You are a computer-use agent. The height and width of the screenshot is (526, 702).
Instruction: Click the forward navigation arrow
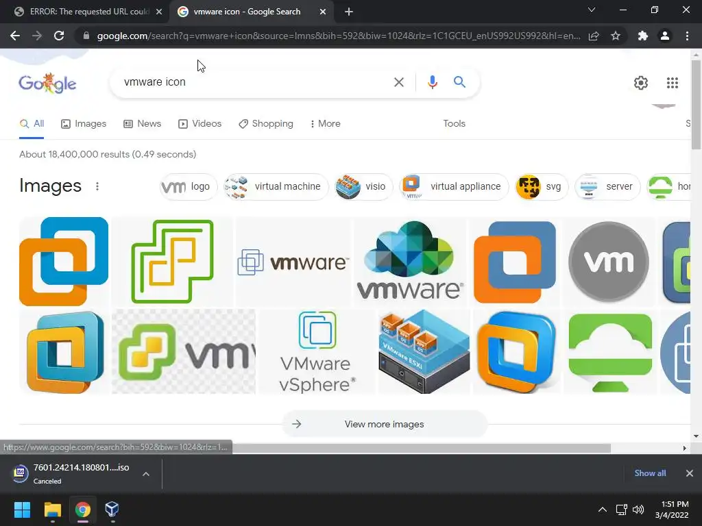pos(37,36)
